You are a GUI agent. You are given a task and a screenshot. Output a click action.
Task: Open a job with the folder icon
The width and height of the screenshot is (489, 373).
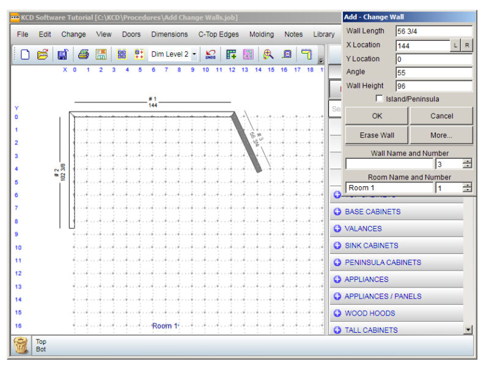(42, 54)
